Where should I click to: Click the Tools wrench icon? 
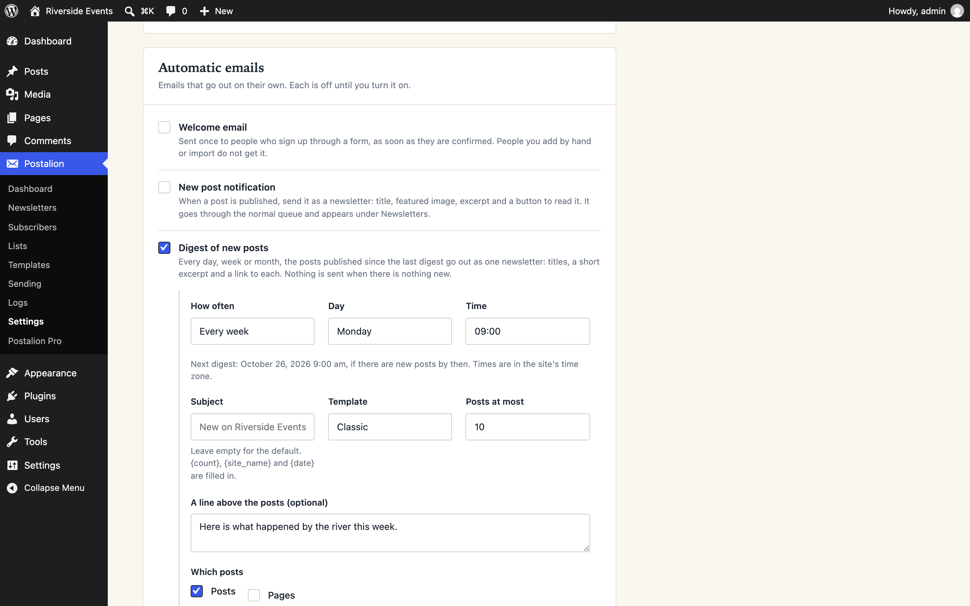click(12, 442)
